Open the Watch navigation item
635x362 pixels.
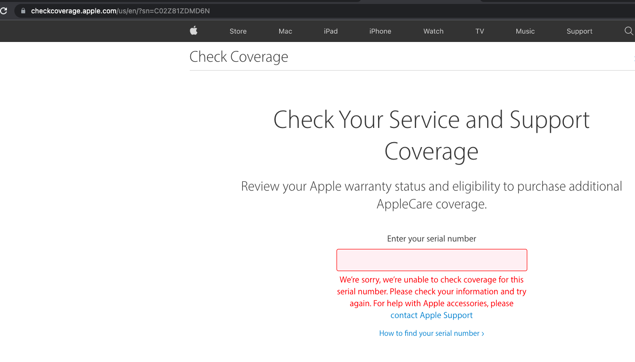click(433, 31)
